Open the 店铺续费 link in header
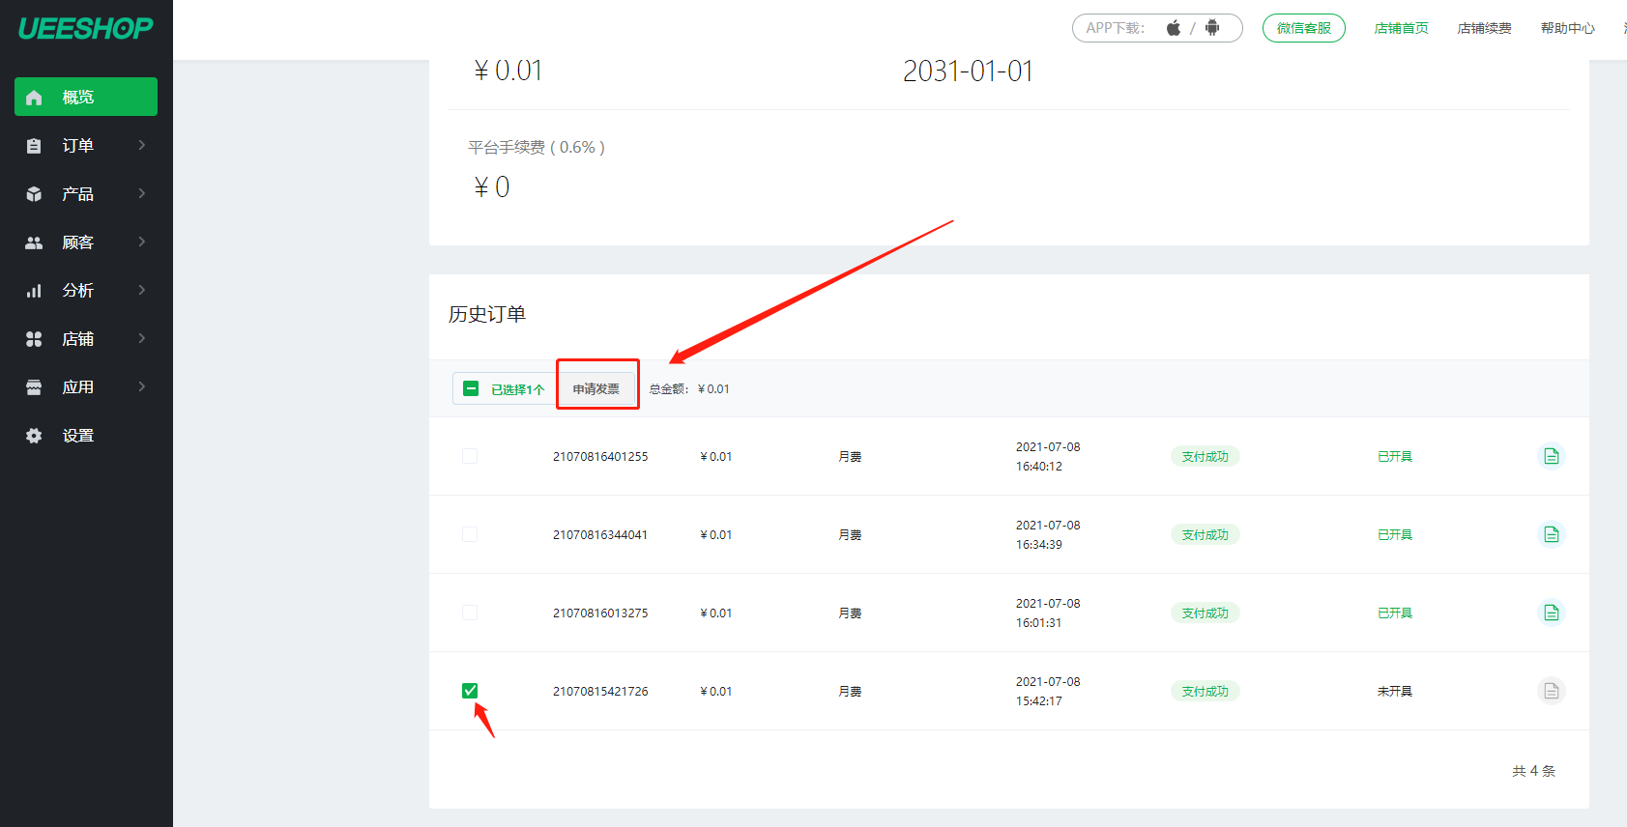The width and height of the screenshot is (1627, 827). click(x=1484, y=28)
